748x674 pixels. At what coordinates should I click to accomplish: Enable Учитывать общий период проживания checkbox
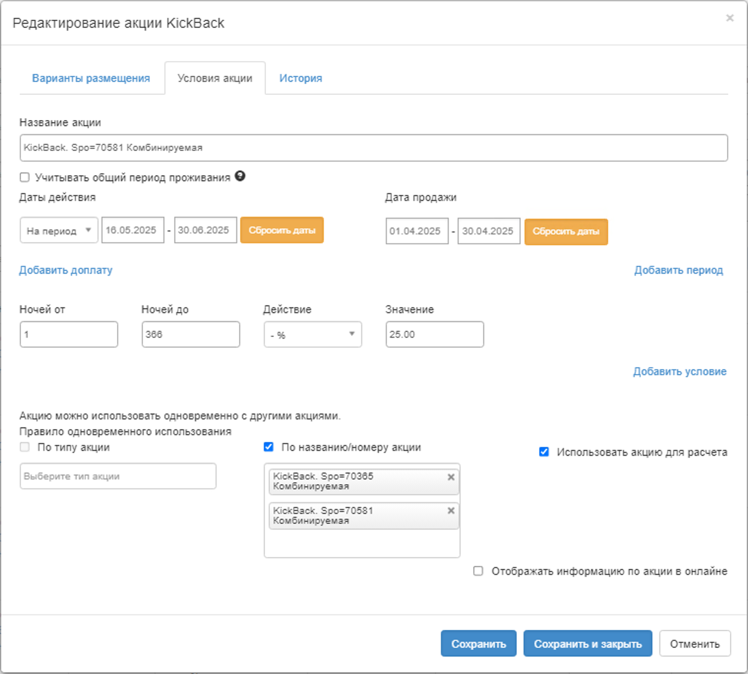point(25,177)
